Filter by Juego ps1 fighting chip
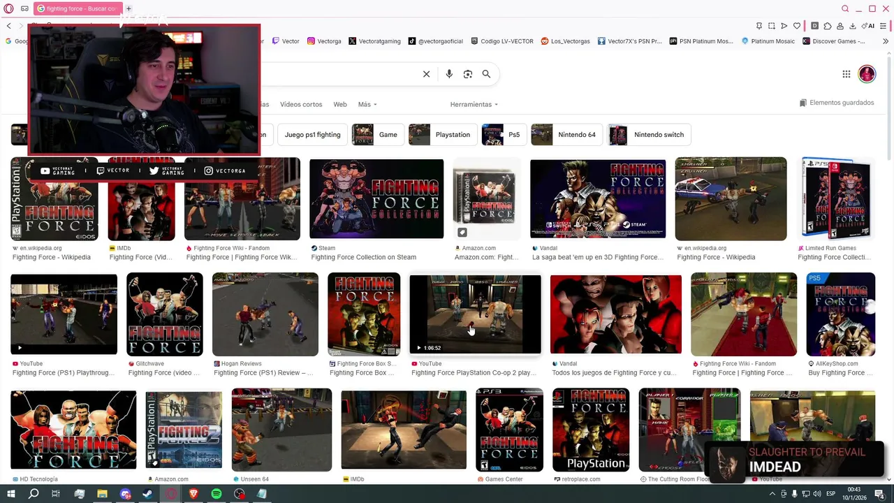The image size is (894, 503). (313, 135)
